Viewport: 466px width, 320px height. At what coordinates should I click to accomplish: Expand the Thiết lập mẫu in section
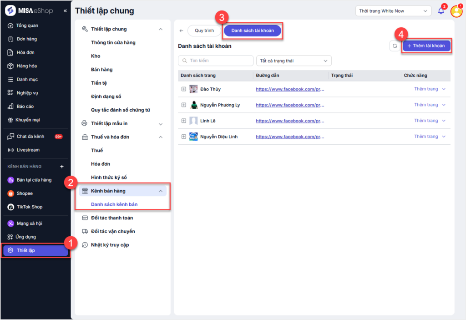(161, 124)
